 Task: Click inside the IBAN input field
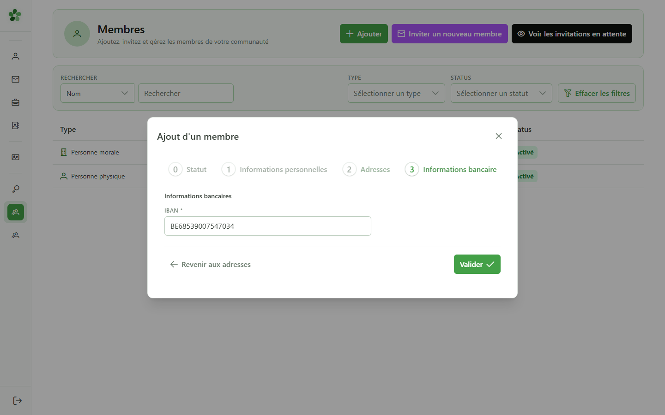coord(268,226)
